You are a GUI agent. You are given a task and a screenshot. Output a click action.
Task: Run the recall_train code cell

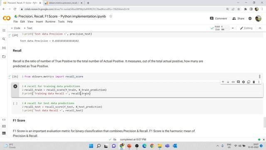[x=15, y=86]
